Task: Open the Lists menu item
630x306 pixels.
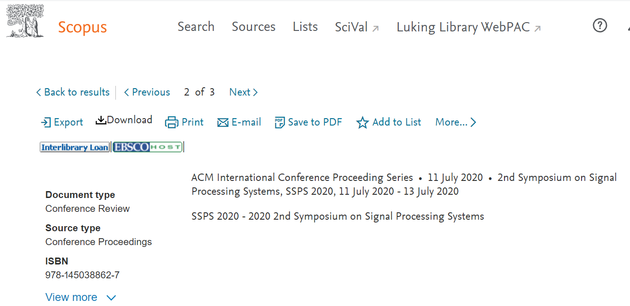Action: [305, 27]
